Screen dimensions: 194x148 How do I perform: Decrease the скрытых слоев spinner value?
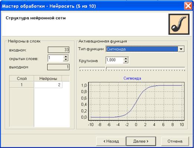pyautogui.click(x=66, y=59)
